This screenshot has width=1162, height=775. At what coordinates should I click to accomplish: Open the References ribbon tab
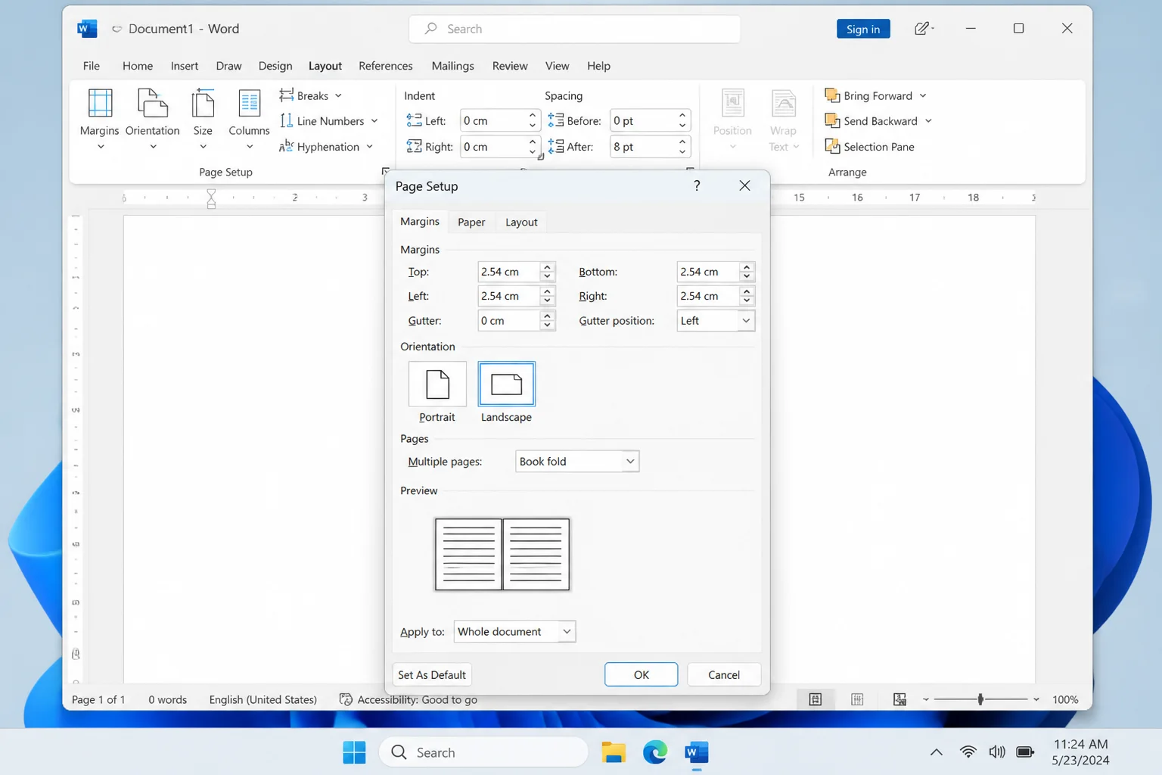click(386, 66)
